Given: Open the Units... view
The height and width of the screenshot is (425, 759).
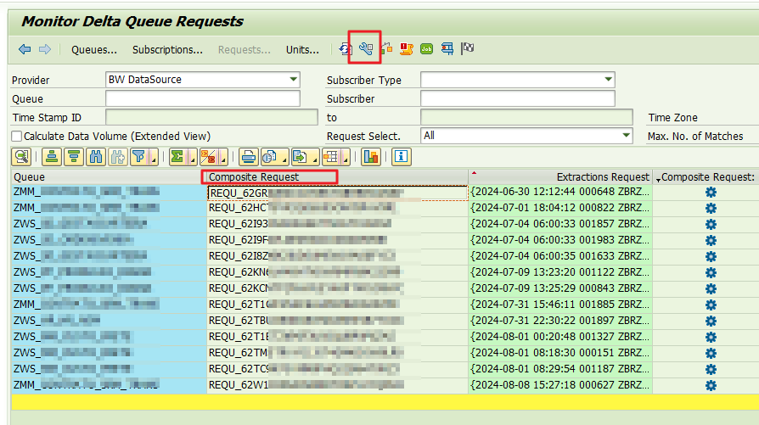Looking at the screenshot, I should (302, 50).
